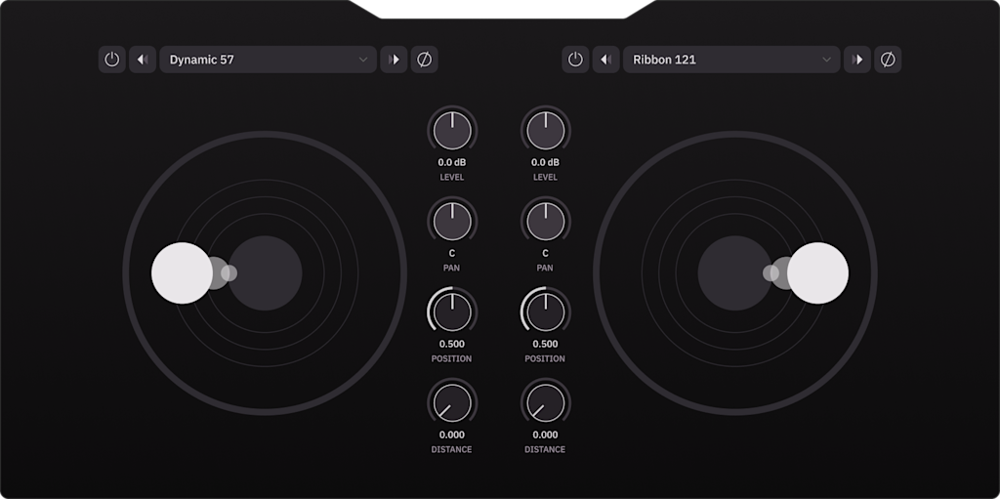This screenshot has width=1000, height=499.
Task: Click the left channel POSITION knob
Action: pyautogui.click(x=452, y=312)
